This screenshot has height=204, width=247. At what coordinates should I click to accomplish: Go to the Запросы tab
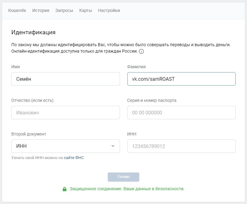[x=64, y=10]
